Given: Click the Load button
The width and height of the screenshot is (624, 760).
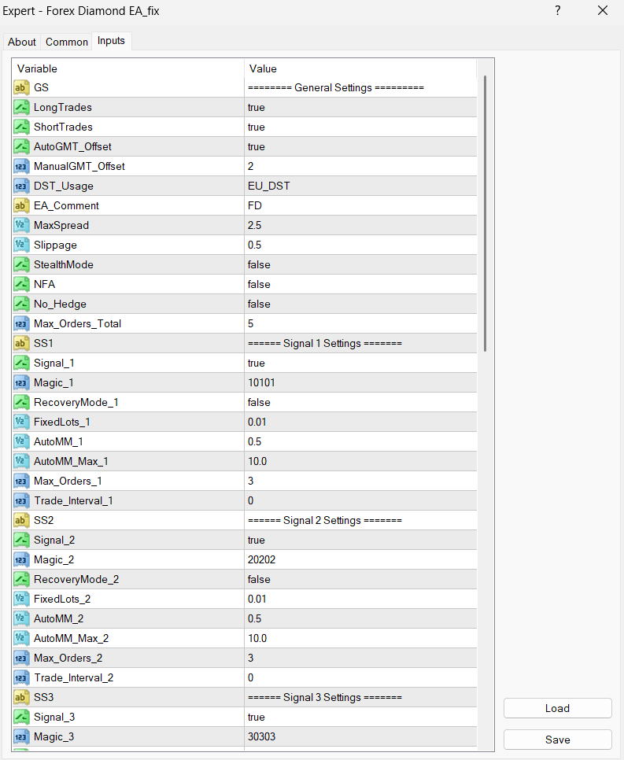Looking at the screenshot, I should 557,708.
